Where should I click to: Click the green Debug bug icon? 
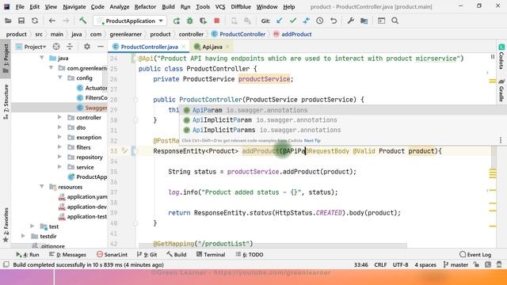pyautogui.click(x=190, y=21)
